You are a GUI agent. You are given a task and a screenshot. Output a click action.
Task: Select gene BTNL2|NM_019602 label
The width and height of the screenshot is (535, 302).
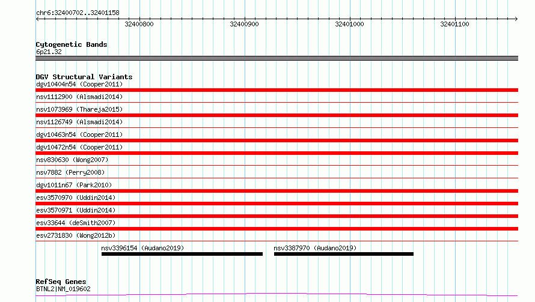[x=63, y=289]
